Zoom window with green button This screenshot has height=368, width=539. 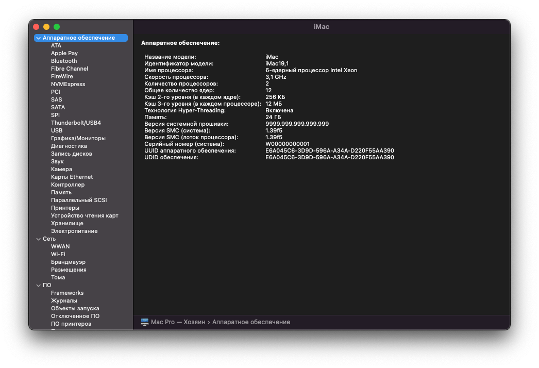[57, 27]
